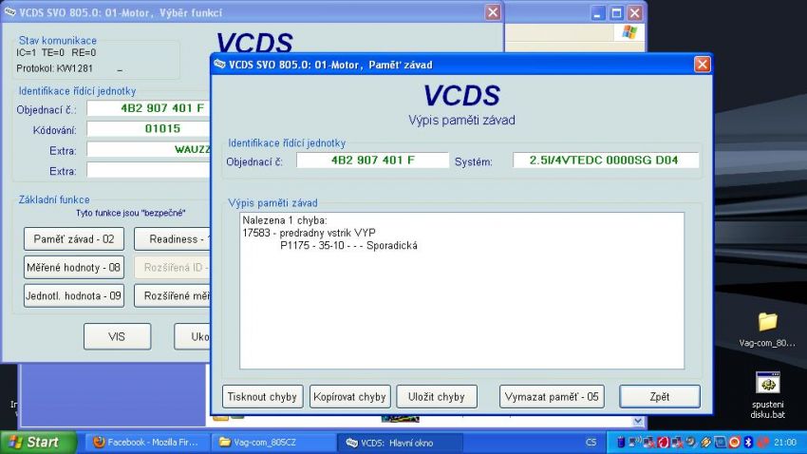
Task: Click the Rozšířené měř... button
Action: [x=173, y=295]
